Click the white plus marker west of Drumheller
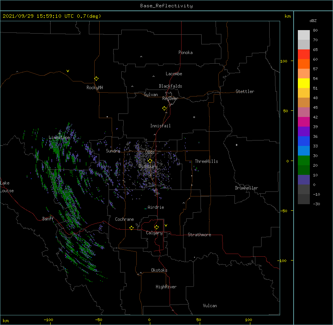This screenshot has height=325, width=333. [x=236, y=145]
